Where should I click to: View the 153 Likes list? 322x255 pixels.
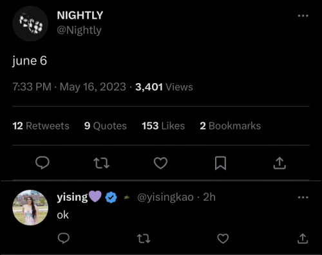coord(163,126)
